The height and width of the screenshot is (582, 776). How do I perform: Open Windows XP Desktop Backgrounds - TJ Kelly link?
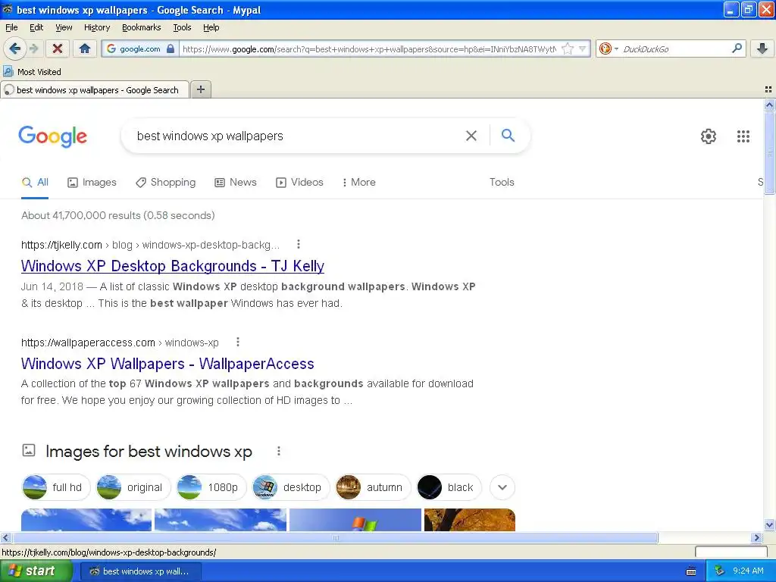[x=172, y=266]
